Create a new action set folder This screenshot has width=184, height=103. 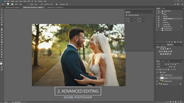coord(175,42)
